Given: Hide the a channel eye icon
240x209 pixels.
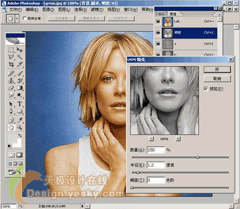Looking at the screenshot, I should 158,44.
